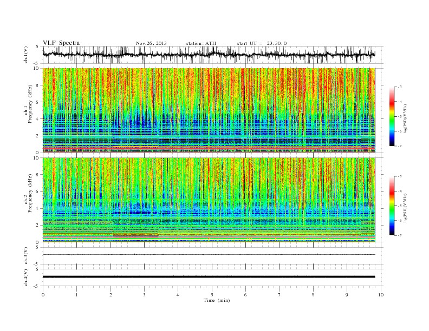Click the "3" tick on the Time axis
Screen dimensions: 429x331
144,295
